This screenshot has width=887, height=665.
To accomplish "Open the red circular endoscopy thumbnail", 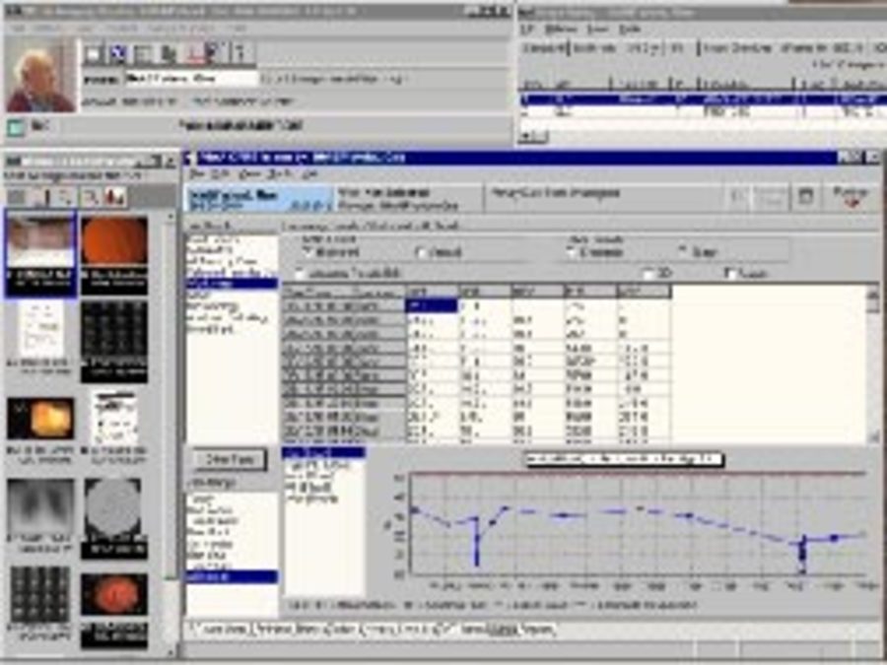I will tap(114, 594).
